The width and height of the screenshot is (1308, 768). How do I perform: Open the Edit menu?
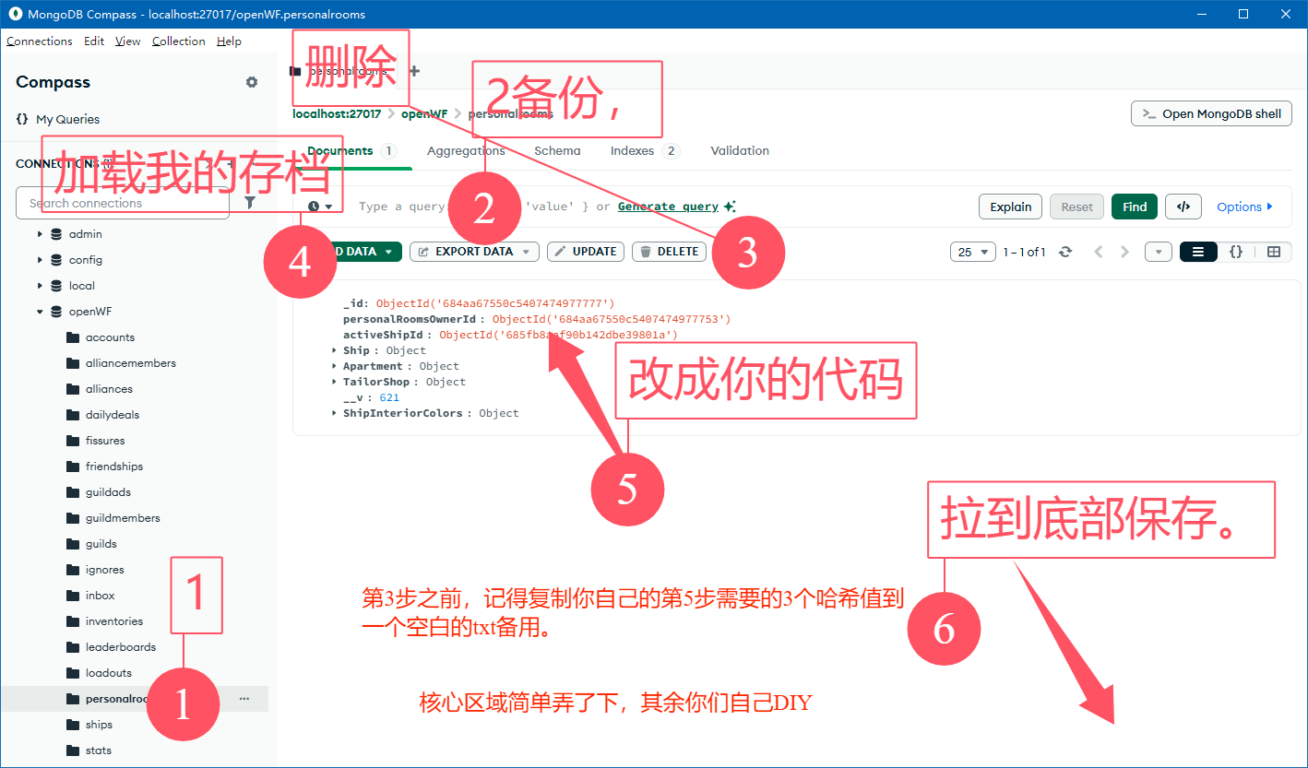coord(94,41)
